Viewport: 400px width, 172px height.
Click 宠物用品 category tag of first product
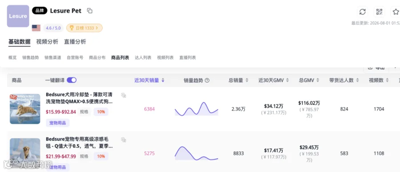(x=58, y=123)
